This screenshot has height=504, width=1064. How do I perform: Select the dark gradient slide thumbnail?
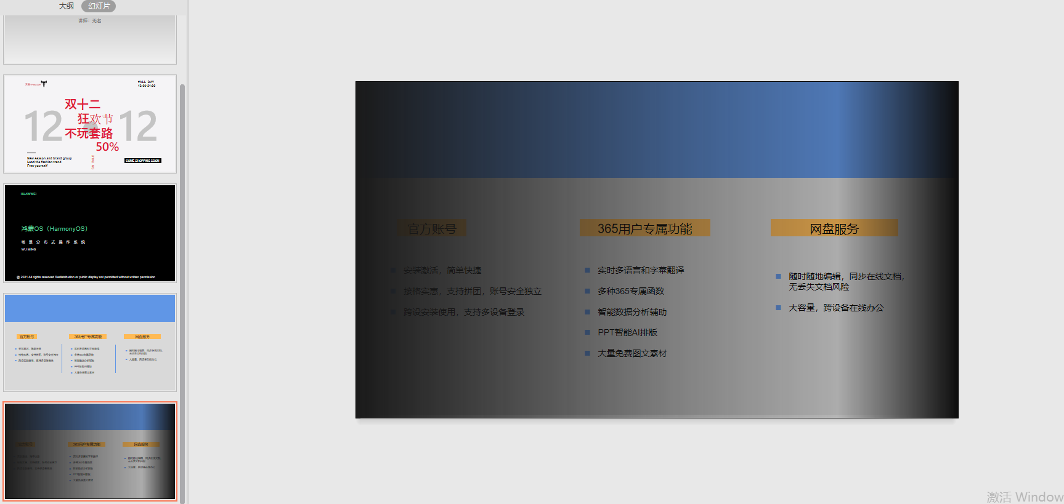(90, 451)
